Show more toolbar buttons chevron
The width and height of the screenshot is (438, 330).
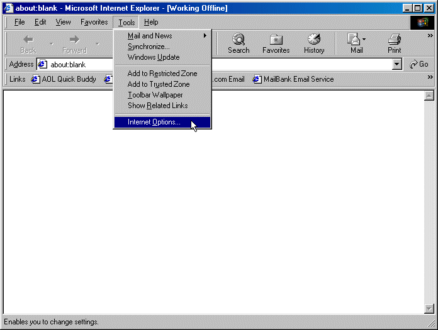click(x=430, y=35)
